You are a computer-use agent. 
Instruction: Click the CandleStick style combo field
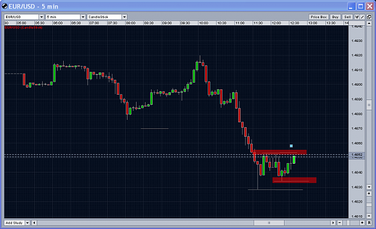tap(104, 17)
